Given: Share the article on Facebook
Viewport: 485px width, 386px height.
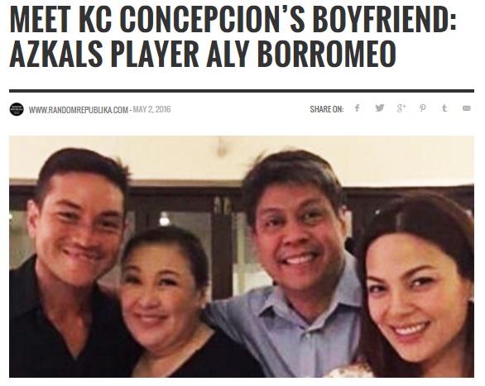Looking at the screenshot, I should point(357,108).
